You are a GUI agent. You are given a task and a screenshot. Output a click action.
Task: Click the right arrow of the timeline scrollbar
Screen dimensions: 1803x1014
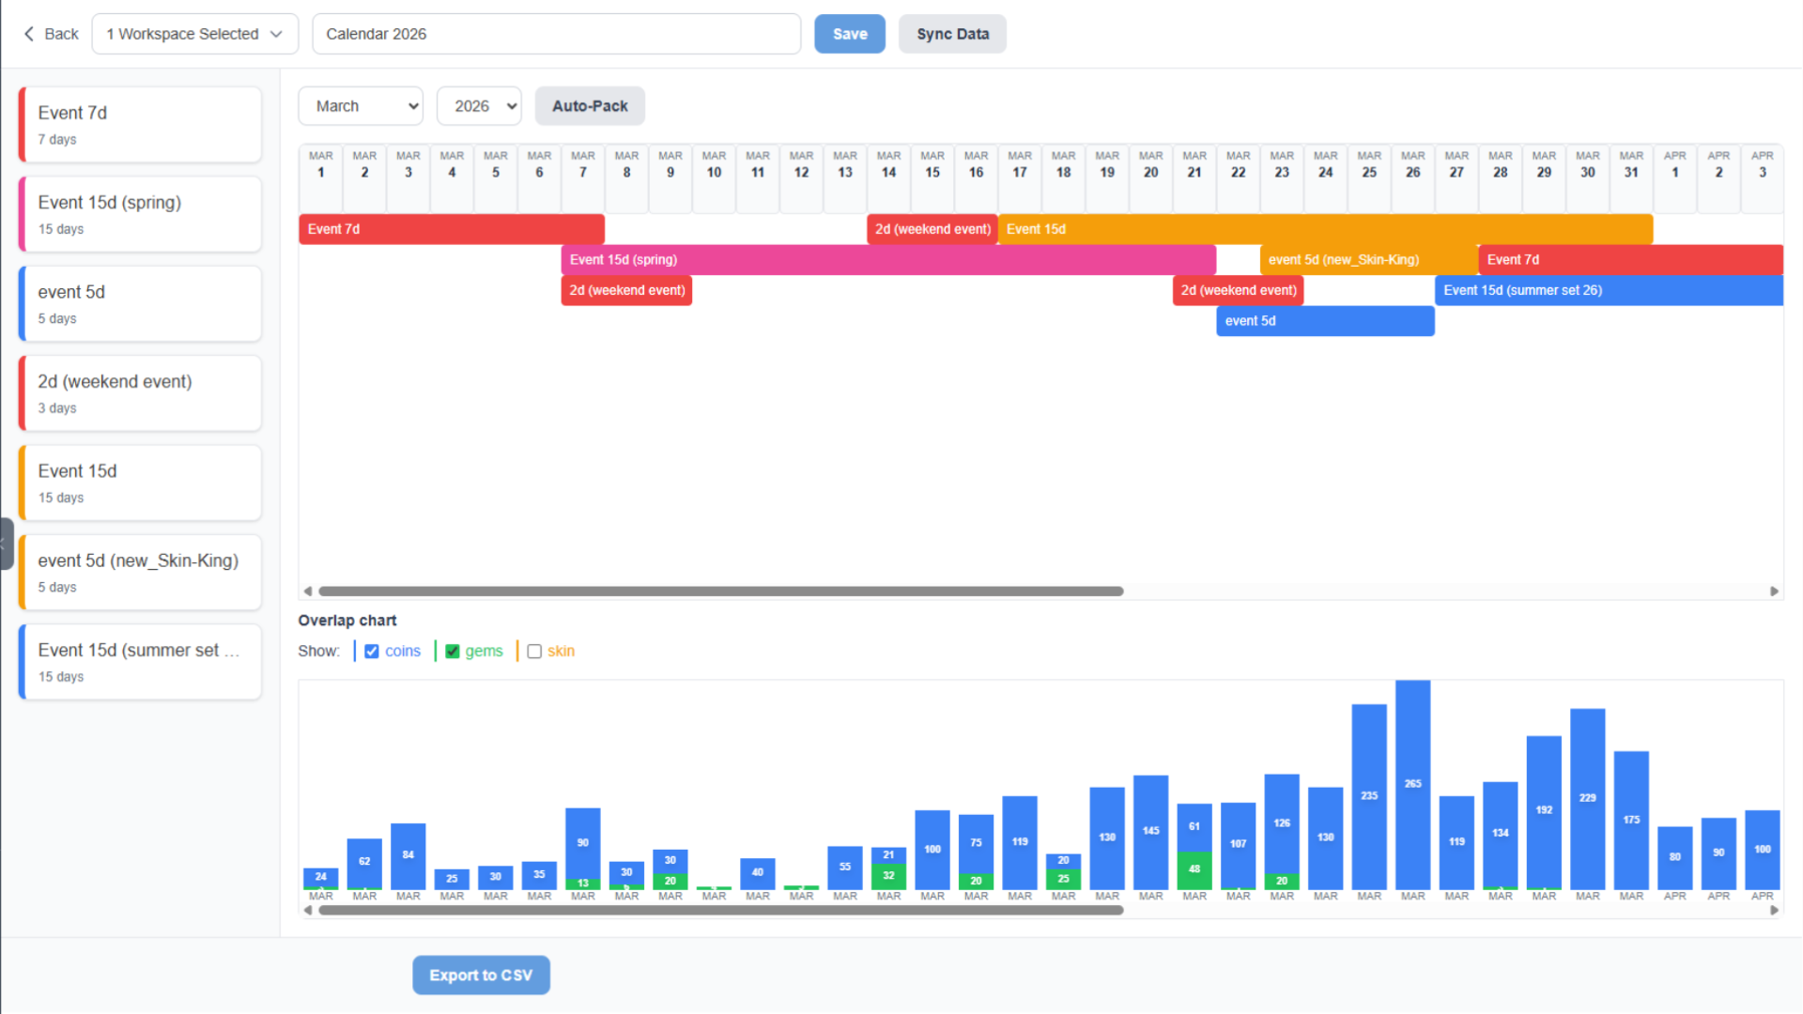pyautogui.click(x=1776, y=591)
